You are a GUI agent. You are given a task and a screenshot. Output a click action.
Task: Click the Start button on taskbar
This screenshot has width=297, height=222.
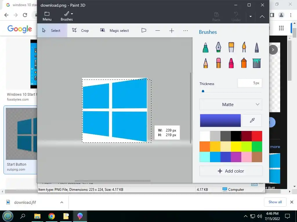8,216
